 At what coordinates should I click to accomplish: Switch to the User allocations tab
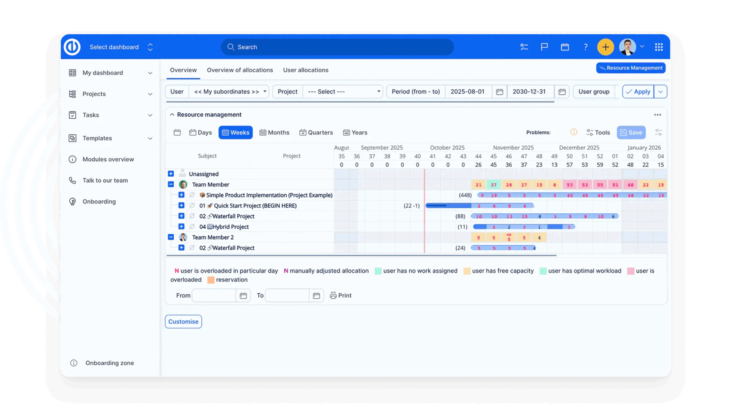pos(306,70)
